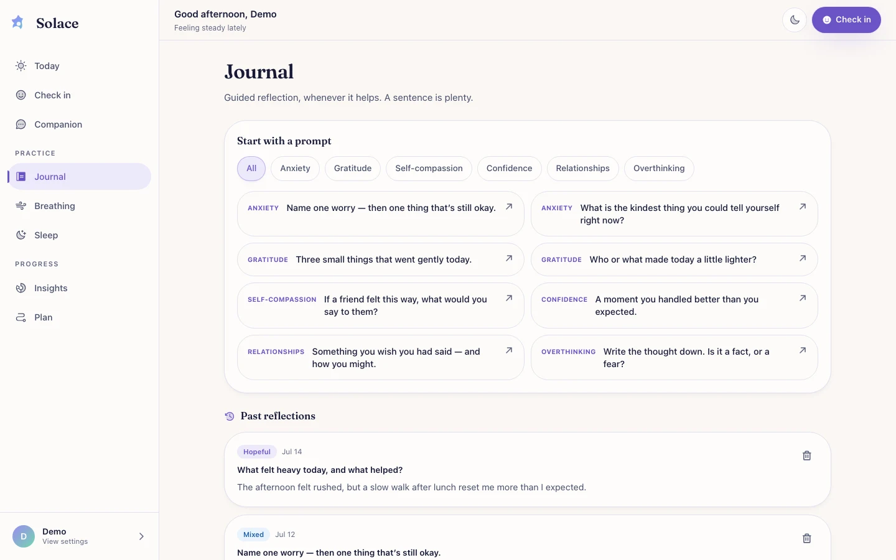Image resolution: width=896 pixels, height=560 pixels.
Task: Delete the Jul 12 reflection with trash icon
Action: coord(807,538)
